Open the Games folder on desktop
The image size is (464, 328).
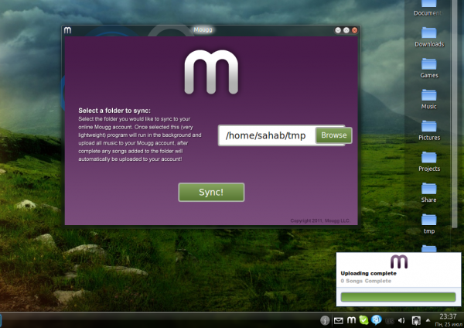[x=429, y=68]
